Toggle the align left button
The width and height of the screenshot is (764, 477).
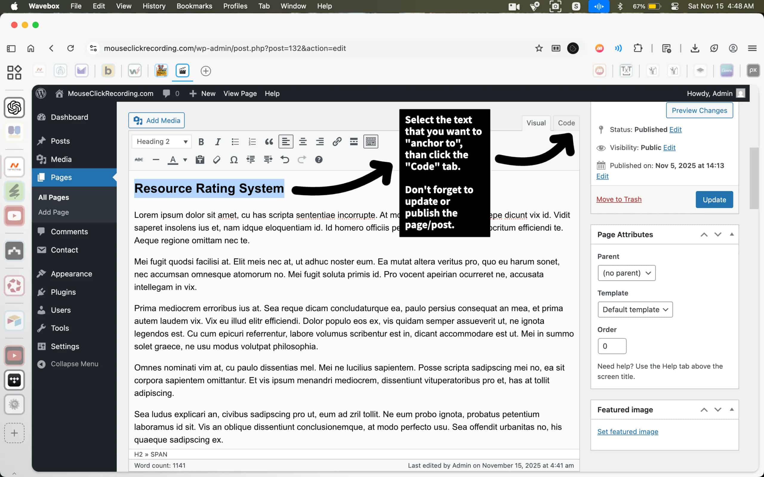[x=286, y=142]
